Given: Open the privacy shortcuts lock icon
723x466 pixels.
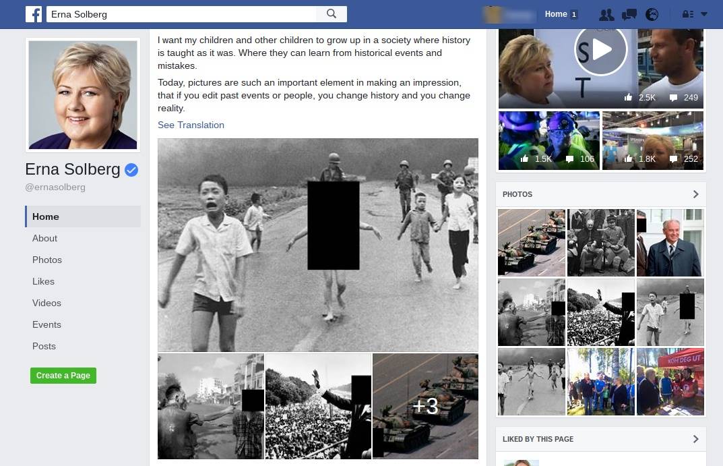Looking at the screenshot, I should point(687,14).
